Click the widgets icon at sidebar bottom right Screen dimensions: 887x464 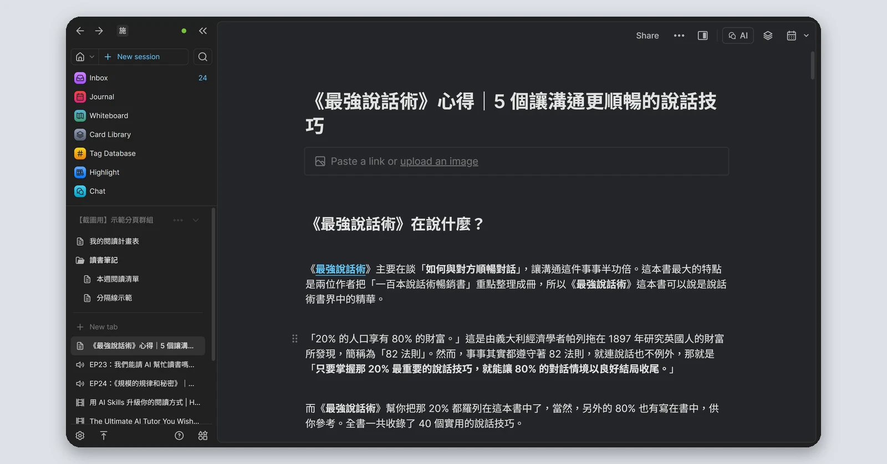tap(203, 436)
